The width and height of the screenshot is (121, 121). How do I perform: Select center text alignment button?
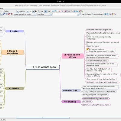(46, 11)
